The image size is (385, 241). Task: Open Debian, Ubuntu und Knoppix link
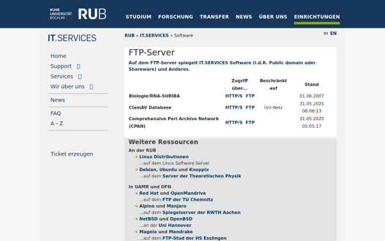[x=174, y=170]
